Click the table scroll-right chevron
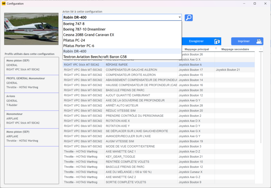 pos(261,49)
